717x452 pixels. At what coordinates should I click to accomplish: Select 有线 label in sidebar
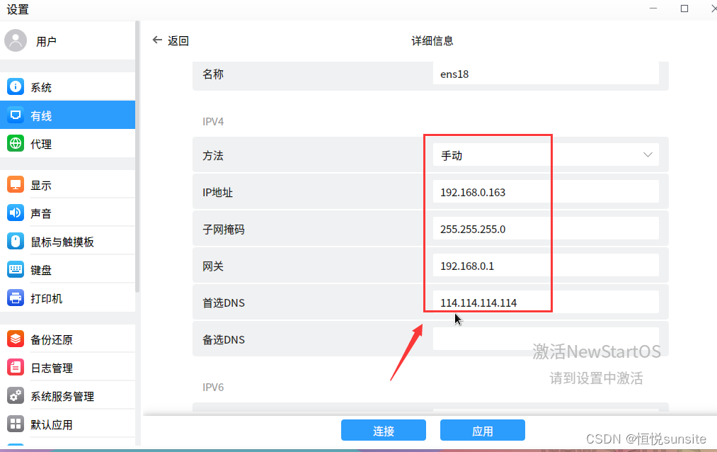41,115
